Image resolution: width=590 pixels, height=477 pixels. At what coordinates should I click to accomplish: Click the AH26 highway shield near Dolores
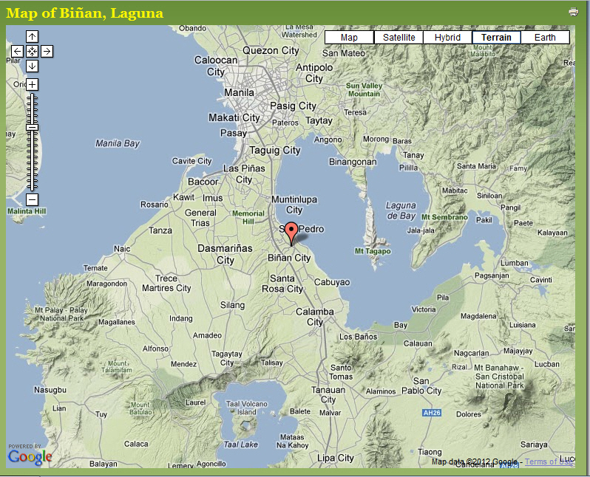pyautogui.click(x=432, y=413)
